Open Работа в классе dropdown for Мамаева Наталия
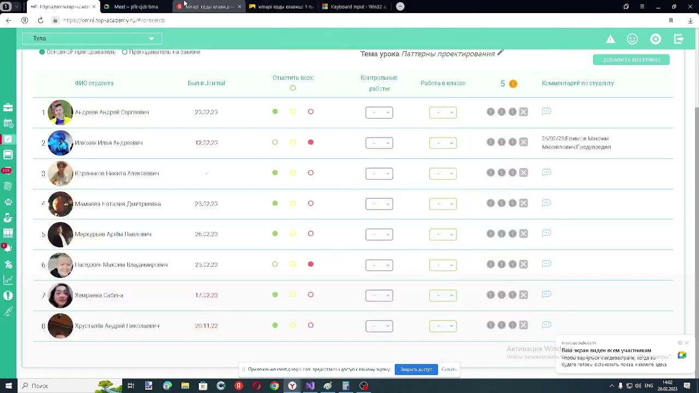This screenshot has width=699, height=393. [443, 204]
